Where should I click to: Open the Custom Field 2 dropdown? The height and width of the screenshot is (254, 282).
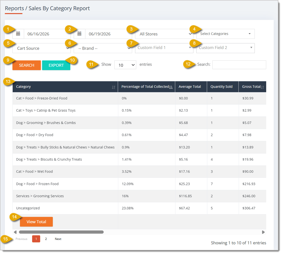[x=225, y=48]
